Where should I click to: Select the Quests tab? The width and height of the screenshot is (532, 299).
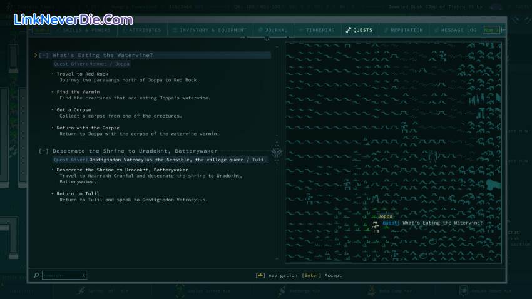(359, 30)
